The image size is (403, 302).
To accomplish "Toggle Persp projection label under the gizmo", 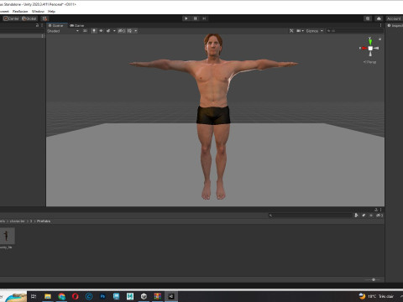I will pos(369,62).
